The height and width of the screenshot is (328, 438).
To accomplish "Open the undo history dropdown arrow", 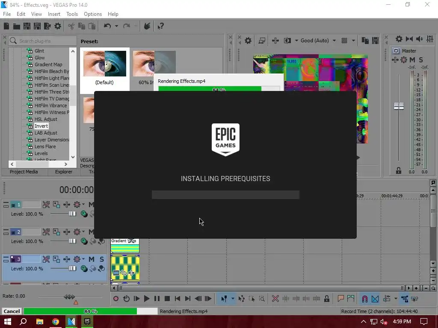I will coord(116,26).
